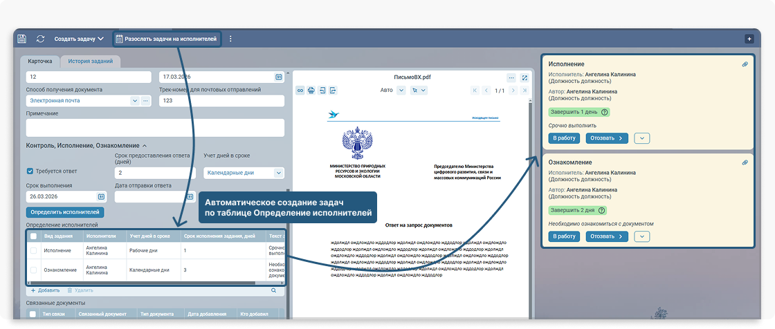This screenshot has height=329, width=775.
Task: Click Определить исполнителей button
Action: tap(65, 212)
